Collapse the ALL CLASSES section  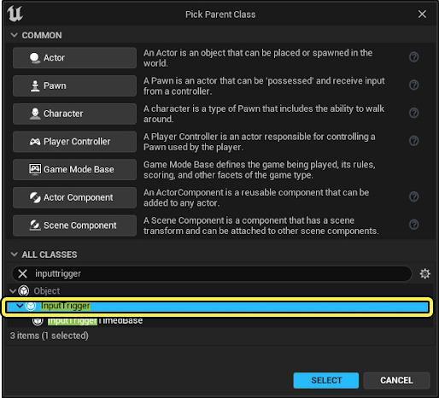tap(14, 255)
